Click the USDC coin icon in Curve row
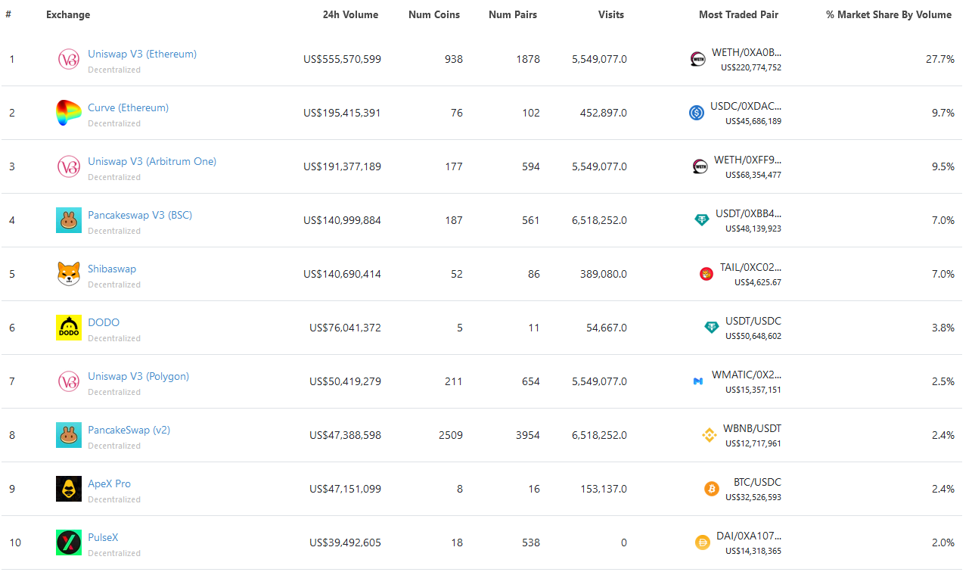 [x=697, y=113]
